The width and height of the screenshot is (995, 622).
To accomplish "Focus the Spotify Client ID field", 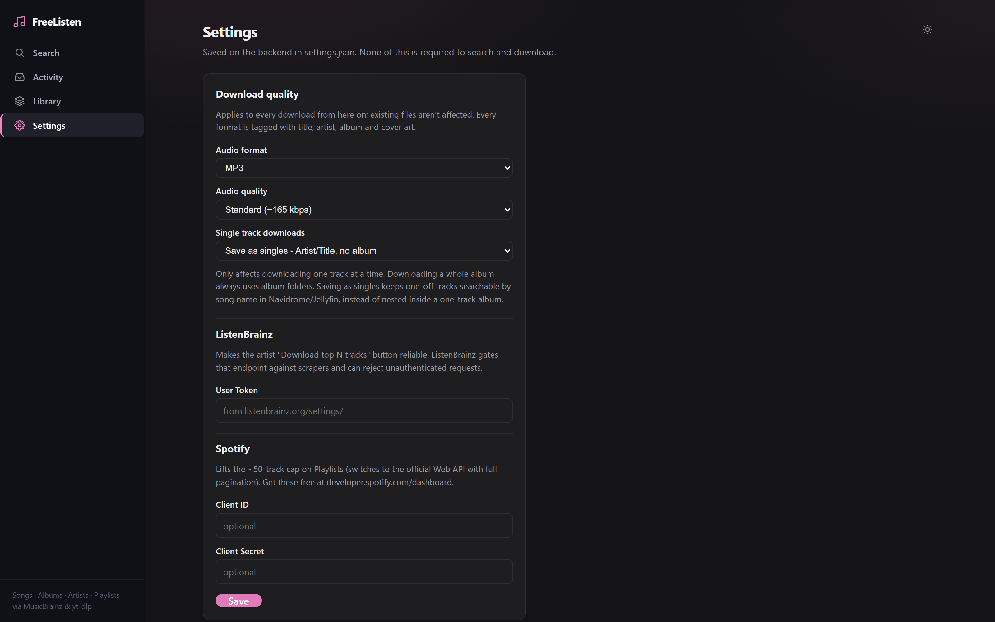I will tap(364, 526).
